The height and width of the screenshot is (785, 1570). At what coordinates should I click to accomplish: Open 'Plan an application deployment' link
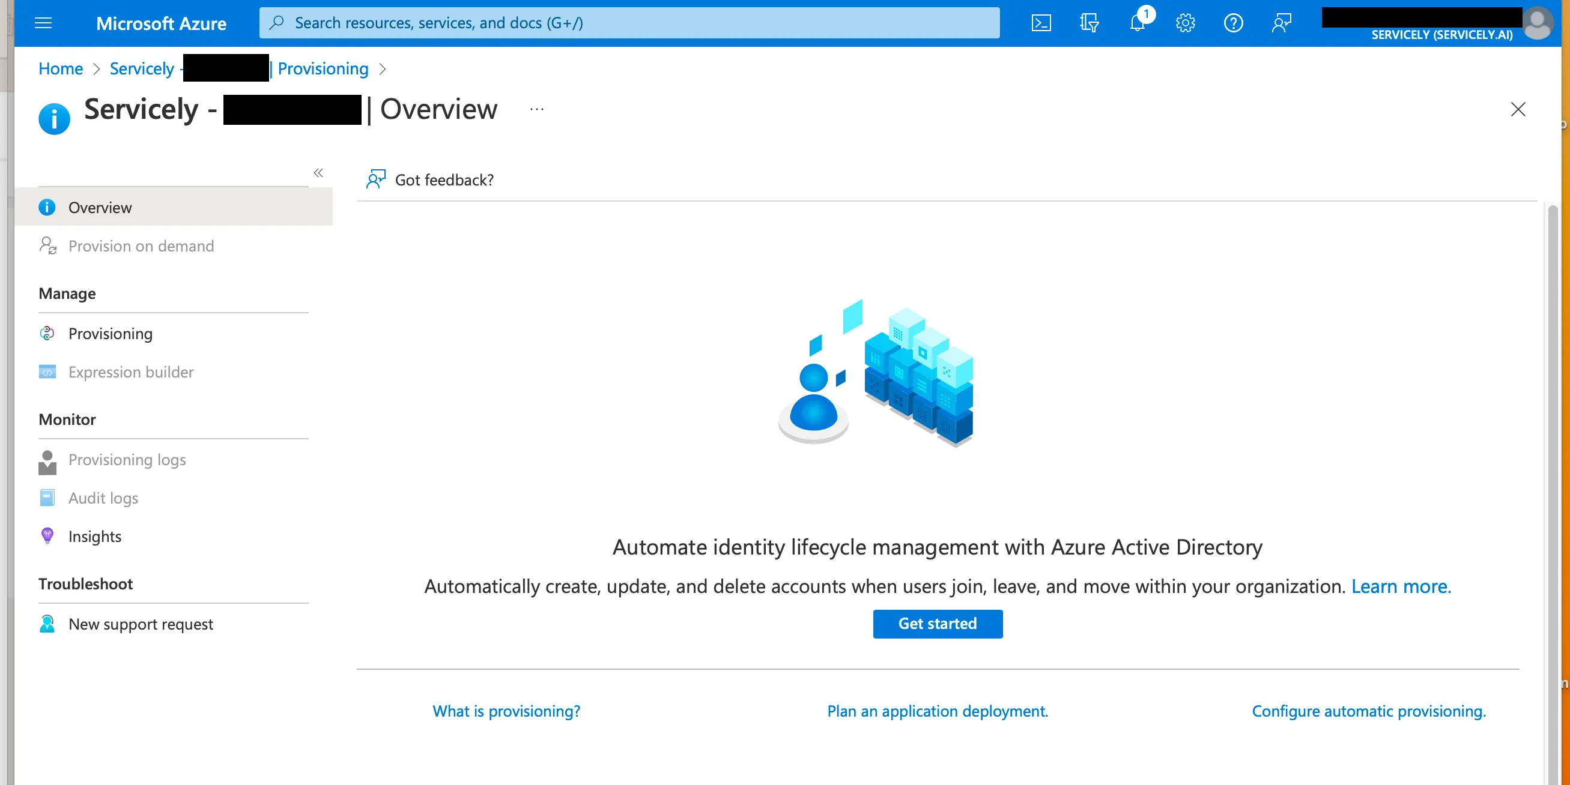click(938, 711)
